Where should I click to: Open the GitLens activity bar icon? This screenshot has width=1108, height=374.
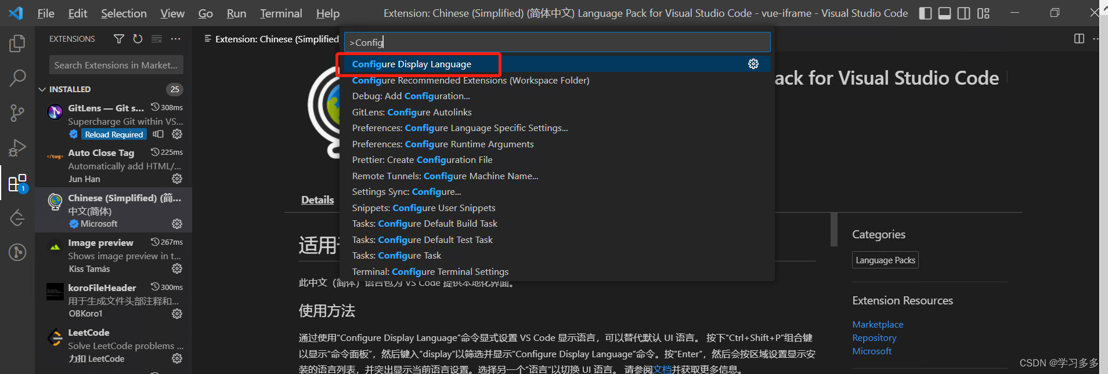[17, 252]
